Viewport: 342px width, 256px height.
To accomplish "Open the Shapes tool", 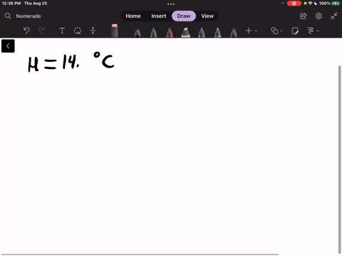I will pyautogui.click(x=274, y=31).
